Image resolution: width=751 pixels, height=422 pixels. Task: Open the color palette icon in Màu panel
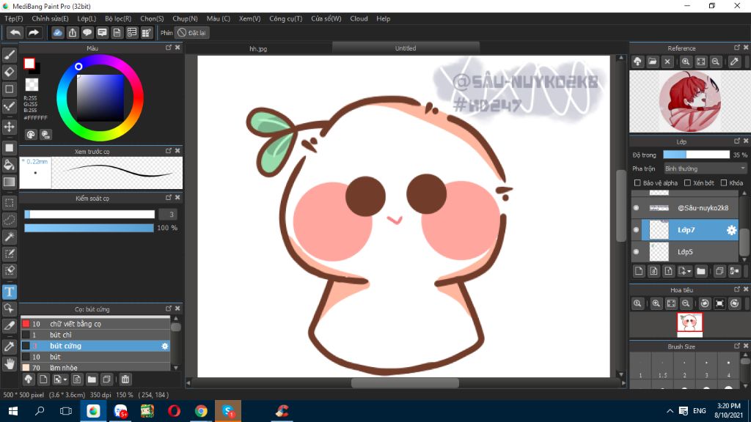(x=31, y=135)
